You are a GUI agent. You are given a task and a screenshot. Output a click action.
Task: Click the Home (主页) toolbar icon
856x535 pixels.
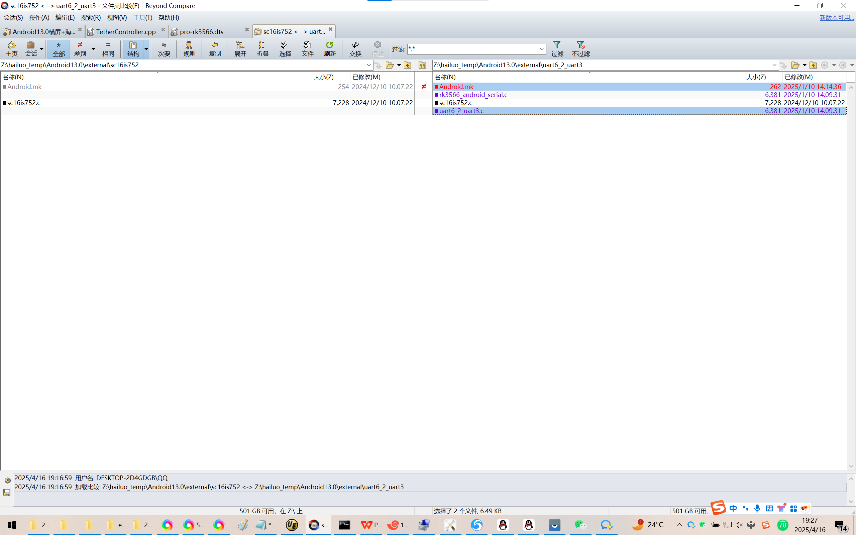11,48
